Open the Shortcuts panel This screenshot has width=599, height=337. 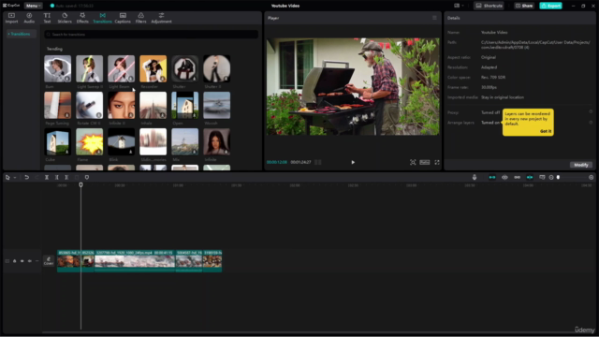click(489, 6)
